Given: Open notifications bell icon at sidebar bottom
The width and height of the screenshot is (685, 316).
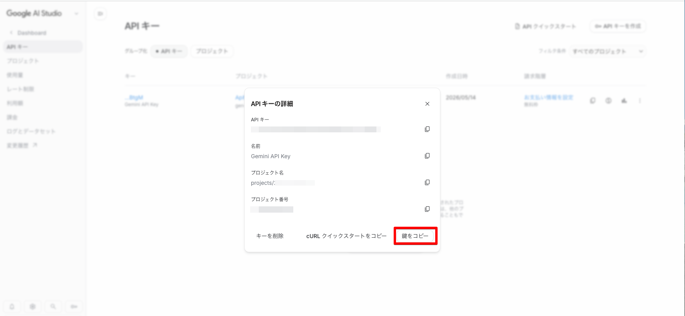Looking at the screenshot, I should tap(12, 307).
